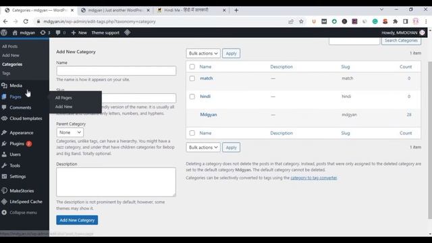Open Theme support in admin bar
Screen dimensions: 432x243
105,32
